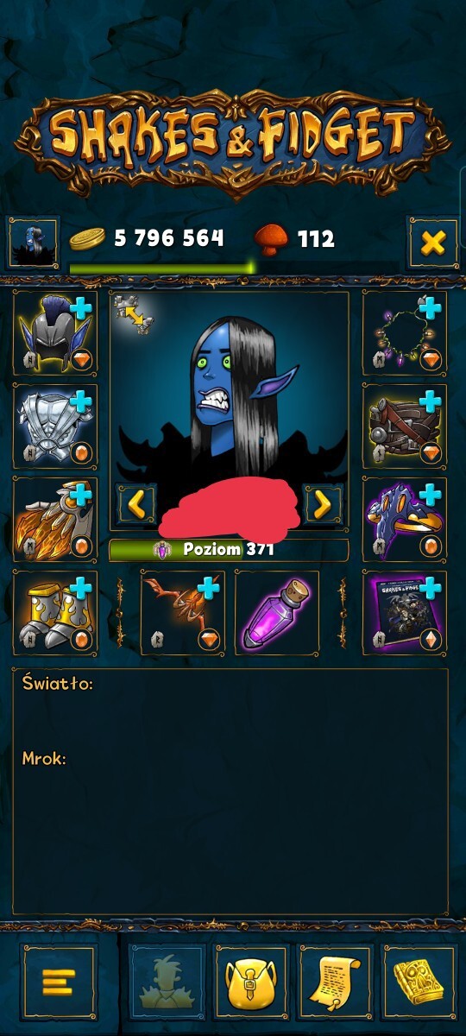Show the previous character with left arrow
Screen dimensions: 466x1036
click(x=136, y=504)
